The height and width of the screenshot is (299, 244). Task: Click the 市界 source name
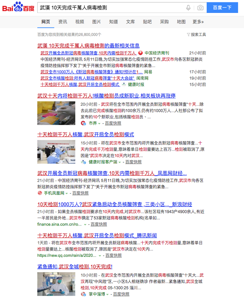[93, 123]
